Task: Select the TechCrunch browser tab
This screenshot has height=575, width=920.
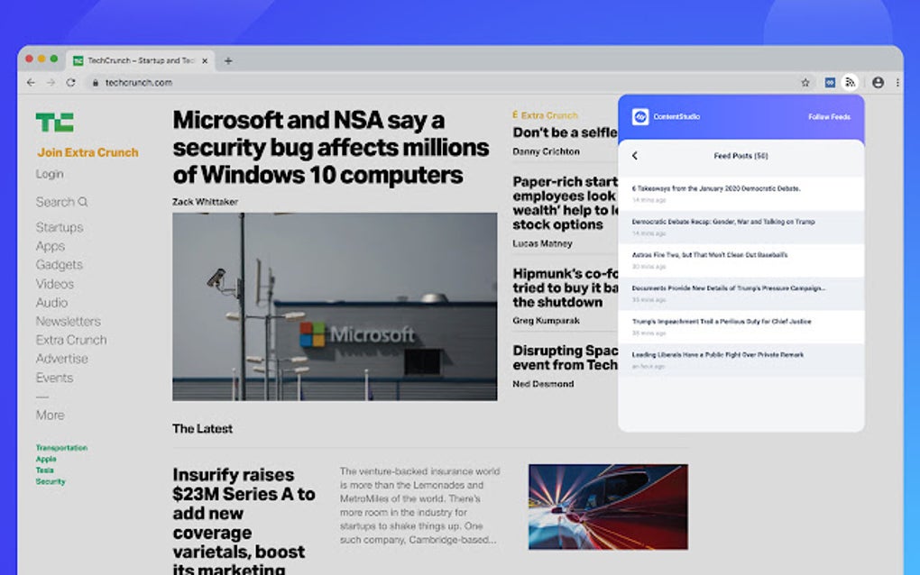Action: point(140,60)
